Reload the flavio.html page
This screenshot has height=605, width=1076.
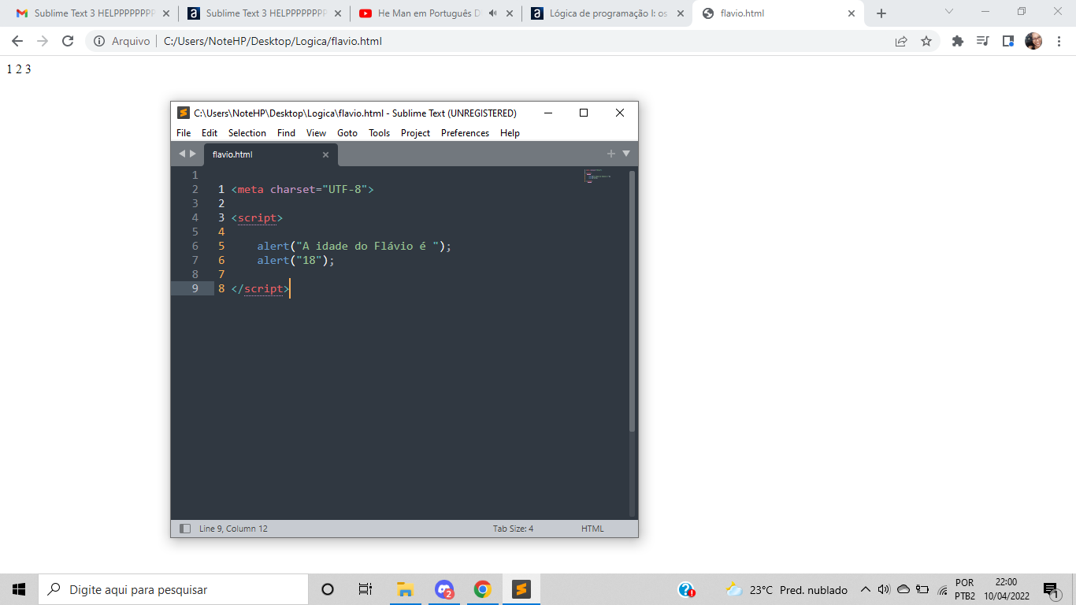tap(68, 41)
